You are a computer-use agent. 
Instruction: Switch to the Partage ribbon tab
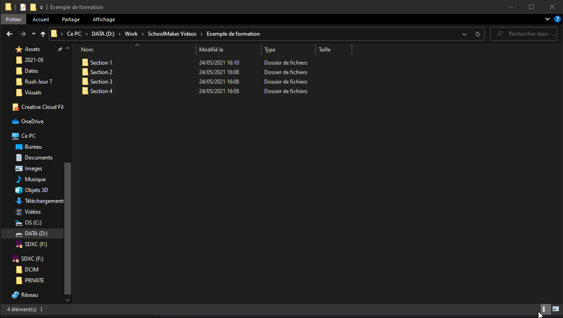(71, 19)
